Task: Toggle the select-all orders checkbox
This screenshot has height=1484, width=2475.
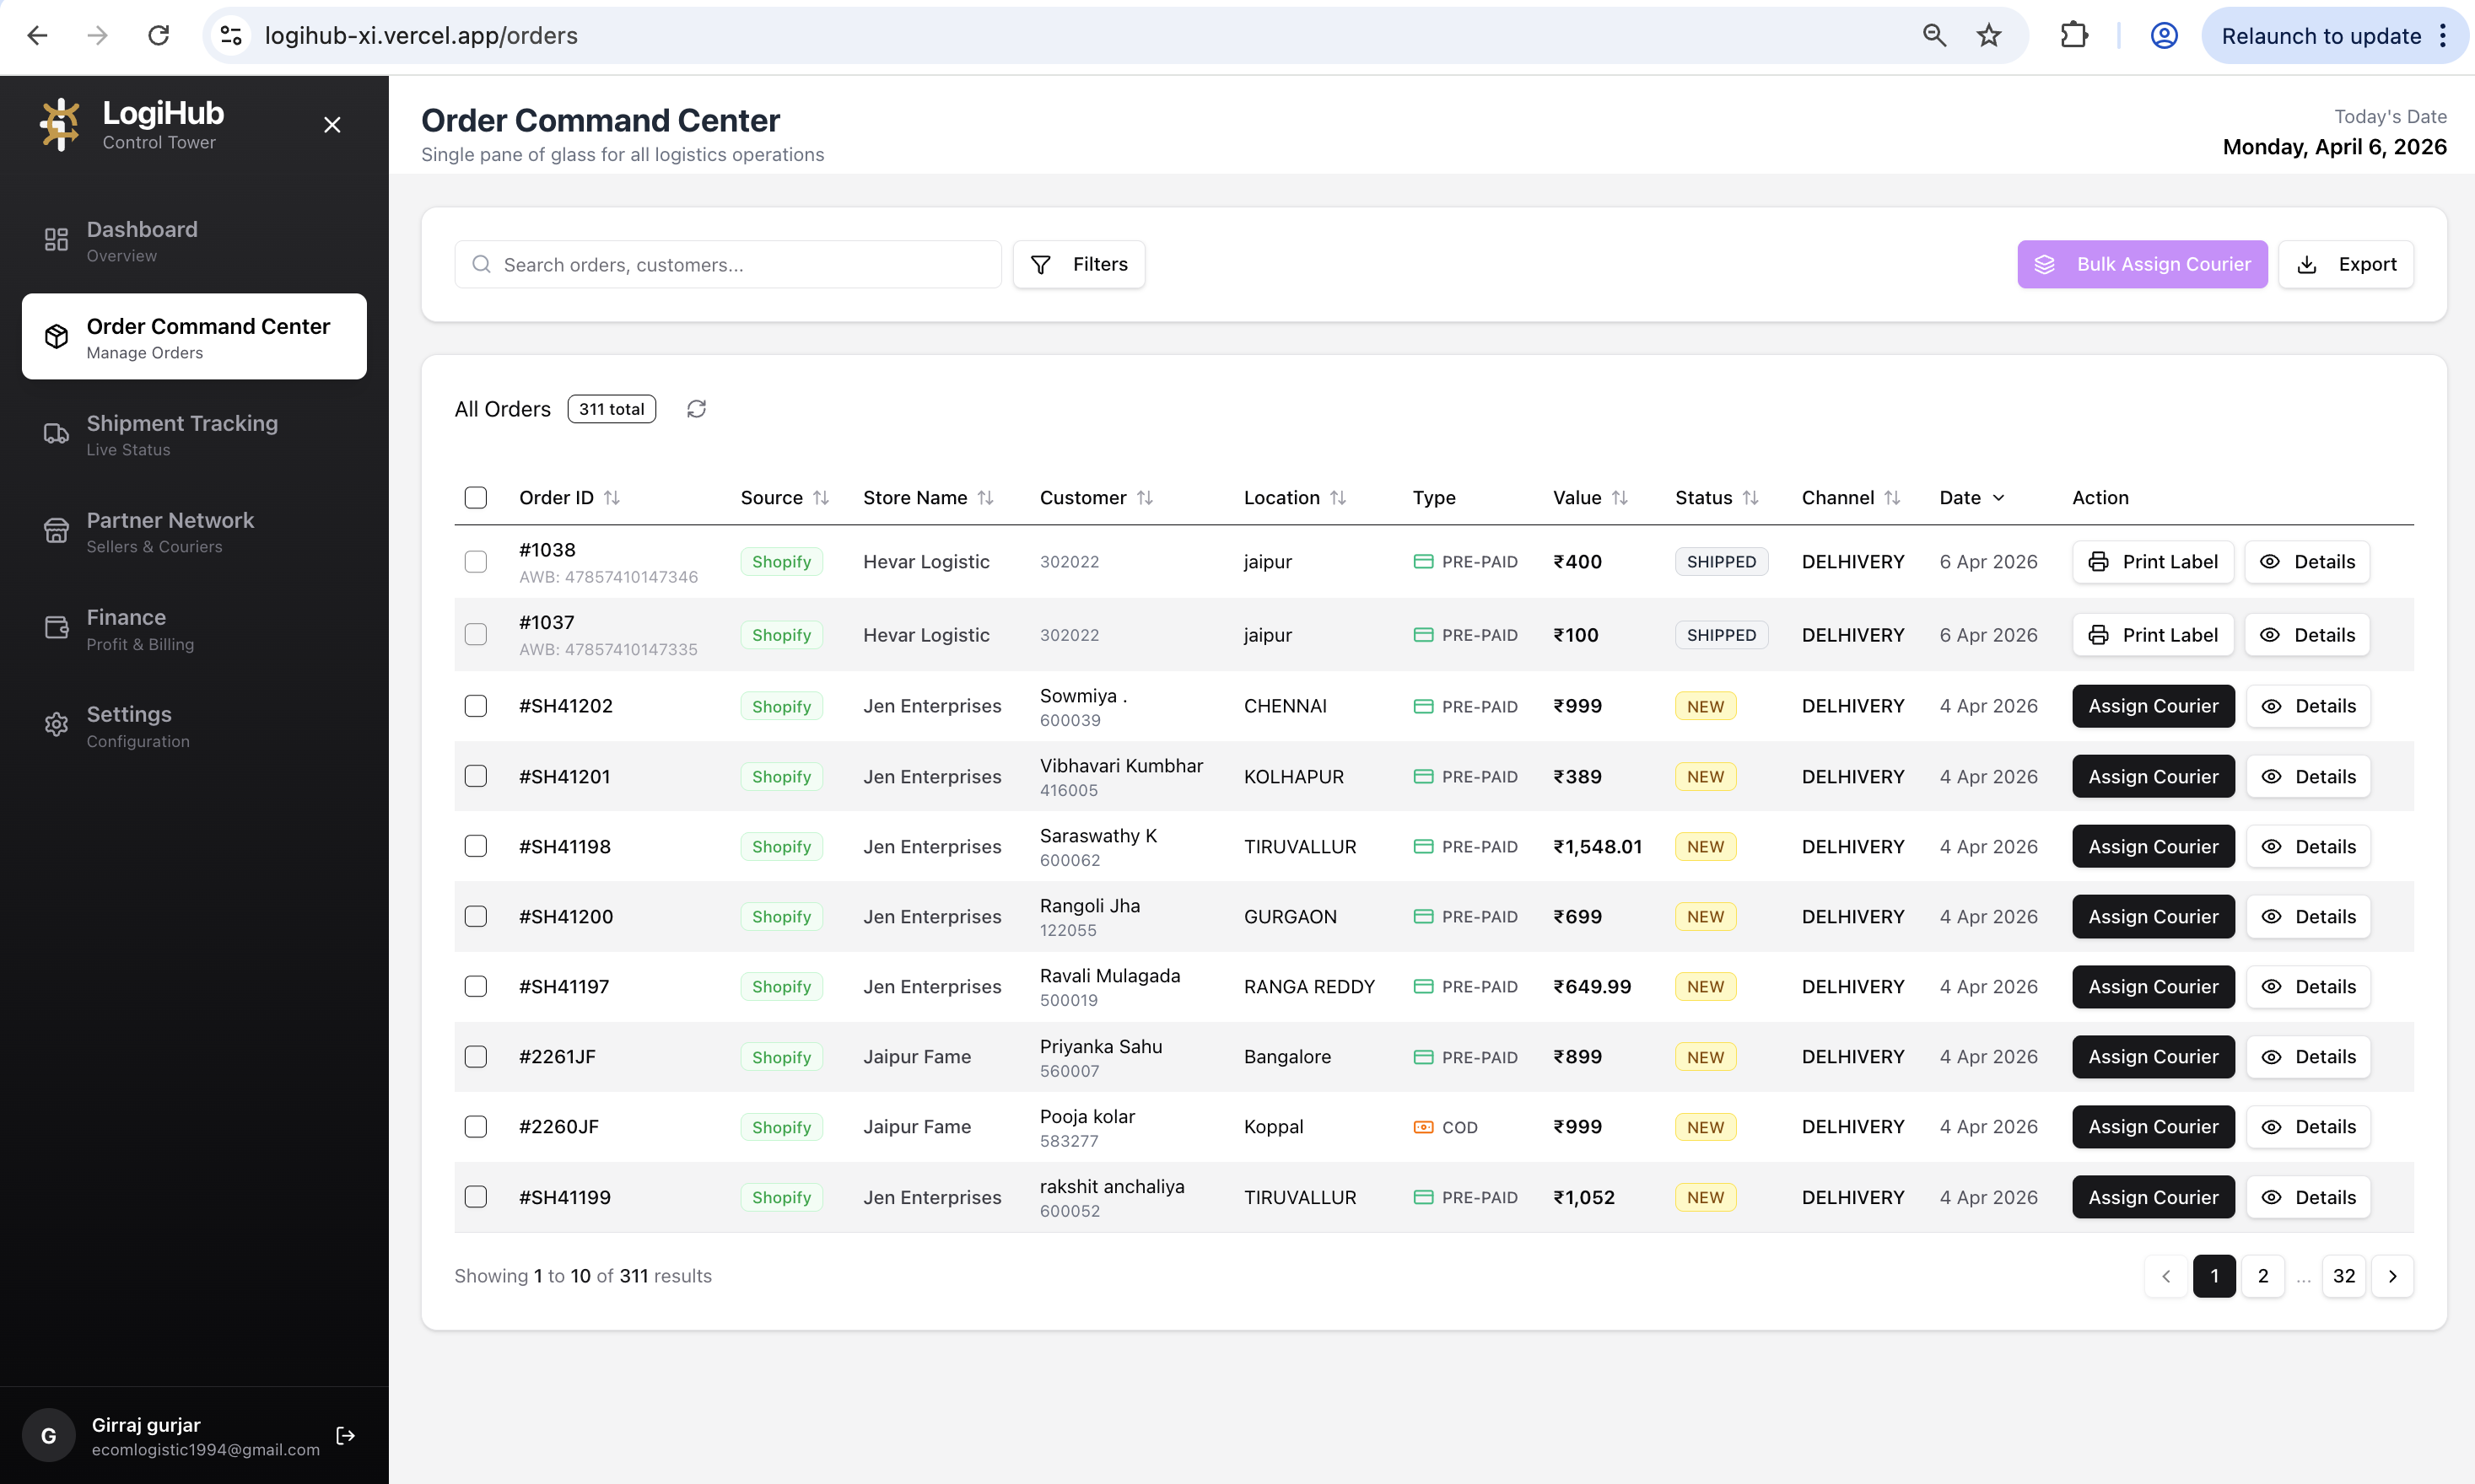Action: point(475,497)
